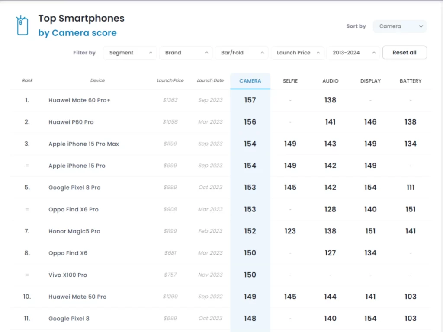Select the DISPLAY column header
Viewport: 443px width, 332px height.
point(370,81)
